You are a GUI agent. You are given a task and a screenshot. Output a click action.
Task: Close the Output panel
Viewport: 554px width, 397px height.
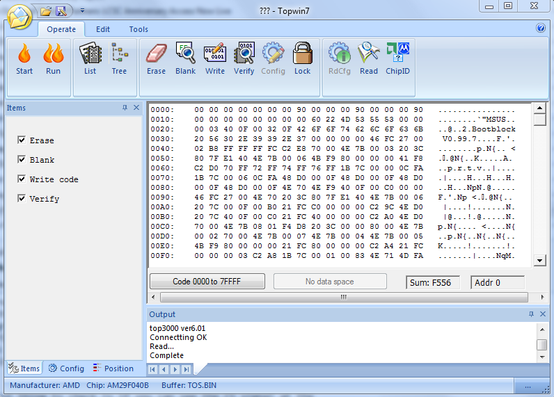543,314
